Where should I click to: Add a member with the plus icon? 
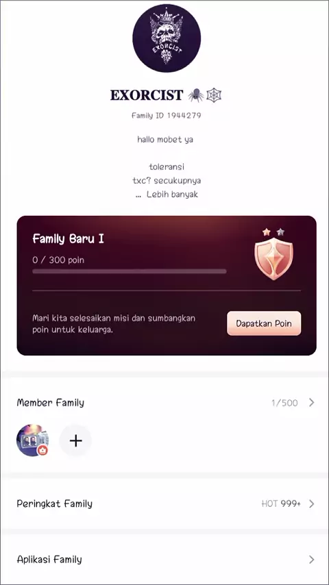pos(75,440)
